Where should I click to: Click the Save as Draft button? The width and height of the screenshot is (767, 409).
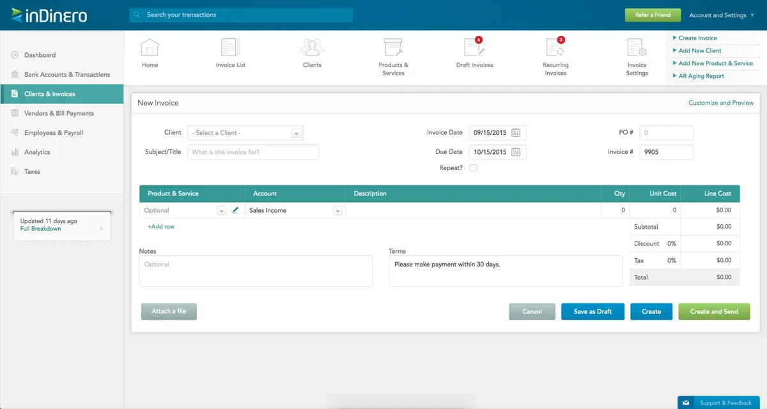(x=593, y=311)
